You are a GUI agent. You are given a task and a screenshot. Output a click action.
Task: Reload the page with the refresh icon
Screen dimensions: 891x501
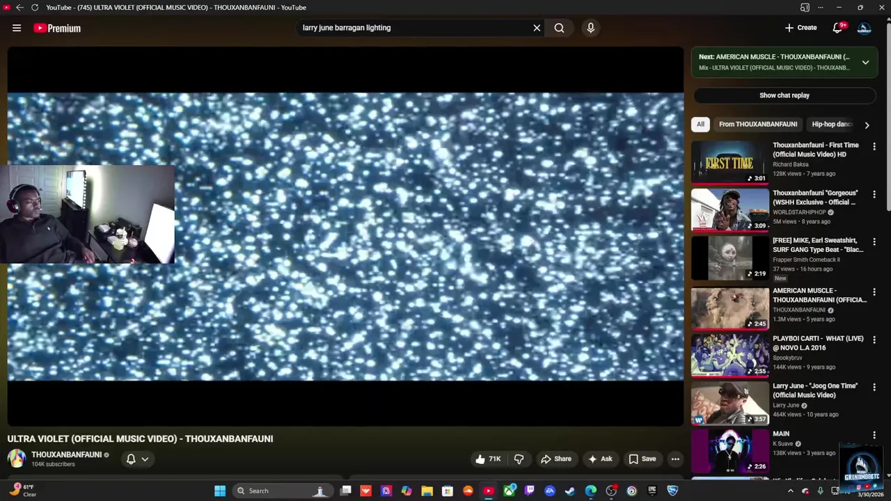point(35,7)
